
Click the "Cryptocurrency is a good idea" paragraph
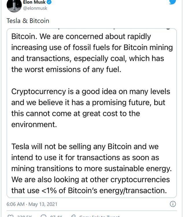tap(92, 108)
